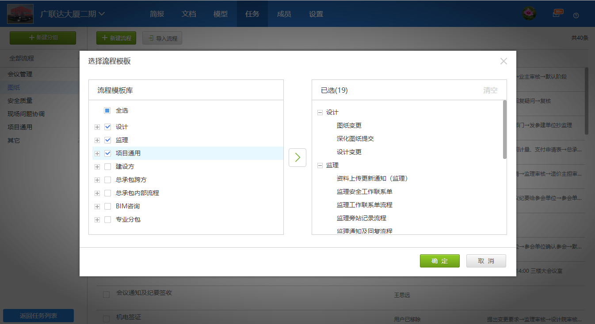Collapse the 设计 group in selected list
This screenshot has width=595, height=324.
[x=320, y=113]
